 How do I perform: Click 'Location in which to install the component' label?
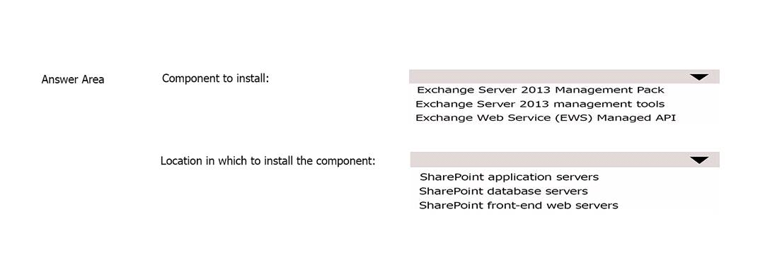pyautogui.click(x=268, y=161)
